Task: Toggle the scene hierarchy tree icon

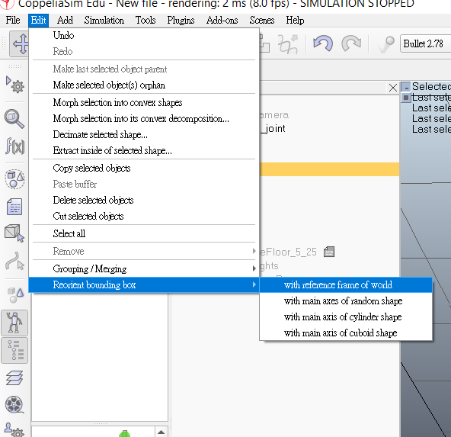Action: pyautogui.click(x=14, y=350)
